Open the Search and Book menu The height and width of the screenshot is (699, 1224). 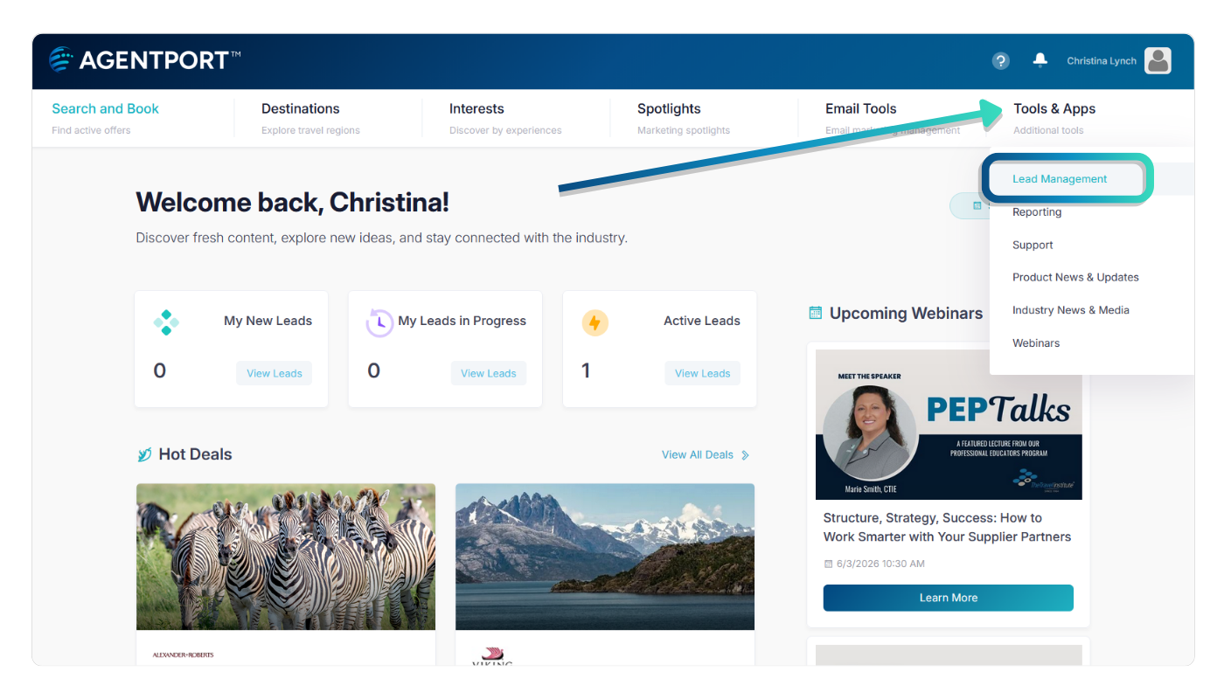pyautogui.click(x=106, y=118)
